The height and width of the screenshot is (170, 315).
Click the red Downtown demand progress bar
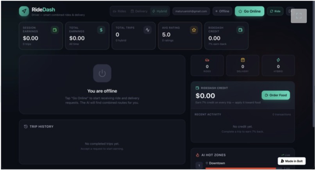coord(241,168)
